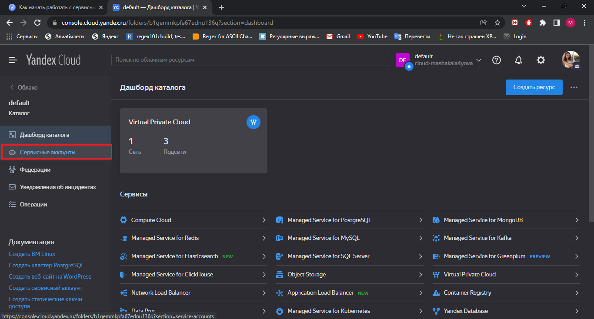Click the Managed Service for PostgreSQL icon
The image size is (594, 319).
tap(280, 220)
